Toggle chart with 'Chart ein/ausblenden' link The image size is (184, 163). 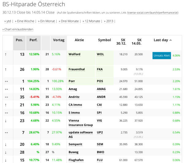click(x=18, y=29)
